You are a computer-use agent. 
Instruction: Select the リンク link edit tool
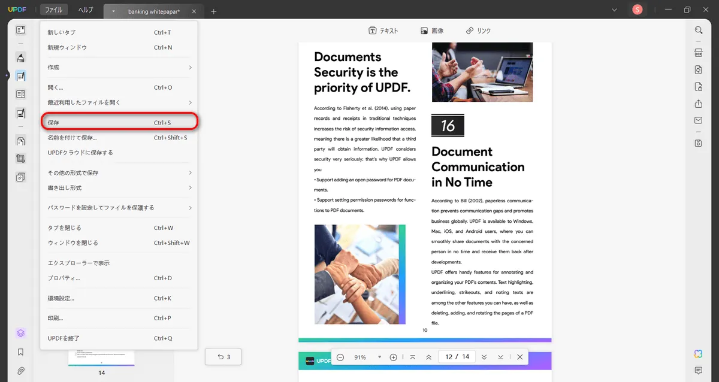pyautogui.click(x=479, y=31)
